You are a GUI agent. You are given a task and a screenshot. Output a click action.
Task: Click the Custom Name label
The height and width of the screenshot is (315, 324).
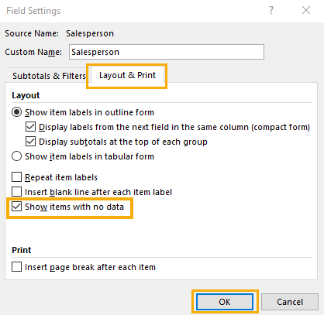tap(33, 52)
